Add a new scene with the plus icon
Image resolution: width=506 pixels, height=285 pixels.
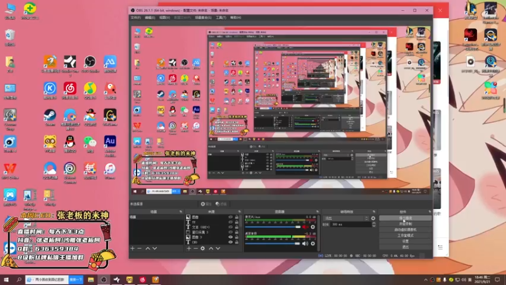[x=132, y=248]
